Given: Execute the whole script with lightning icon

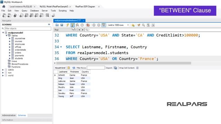Looking at the screenshot, I should click(68, 25).
